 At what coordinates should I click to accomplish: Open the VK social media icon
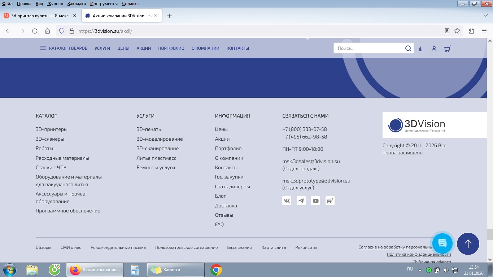tap(287, 201)
